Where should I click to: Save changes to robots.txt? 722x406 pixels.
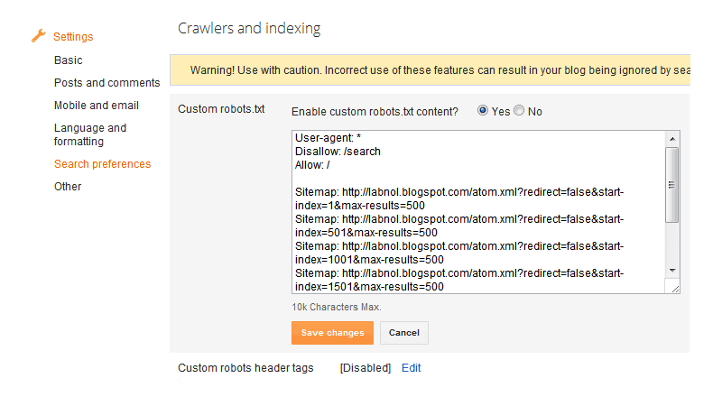point(332,333)
